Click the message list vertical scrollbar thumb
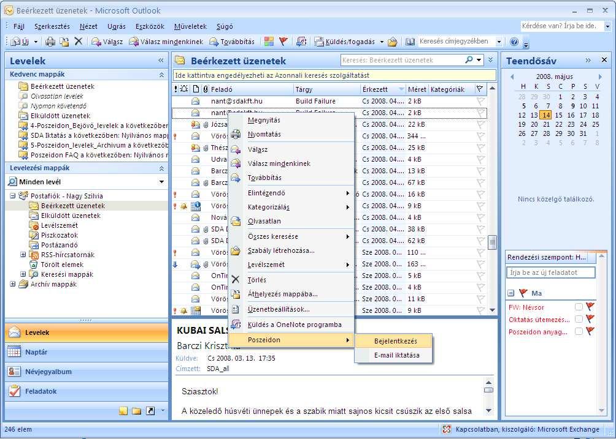 pyautogui.click(x=492, y=242)
